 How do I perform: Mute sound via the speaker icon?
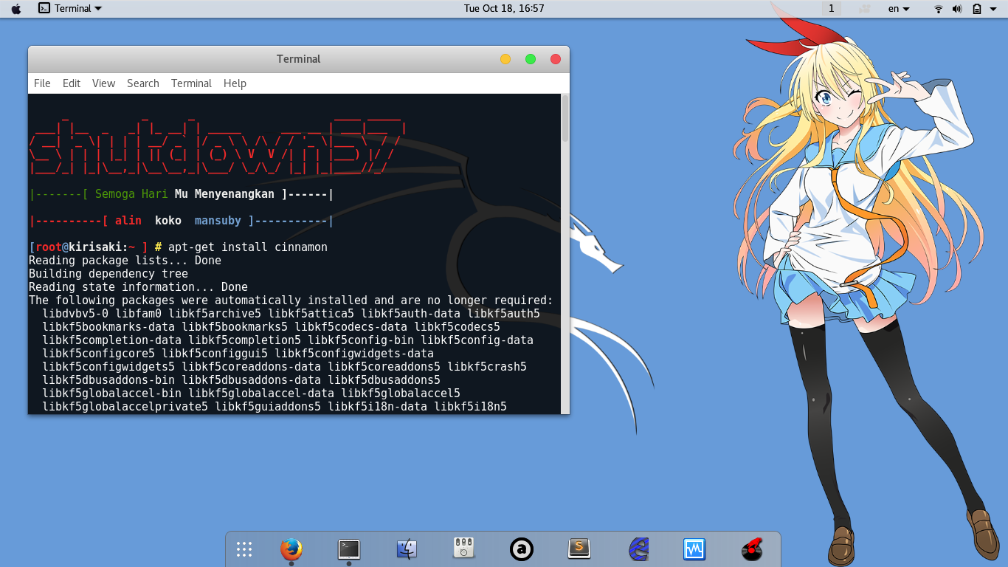[x=956, y=9]
